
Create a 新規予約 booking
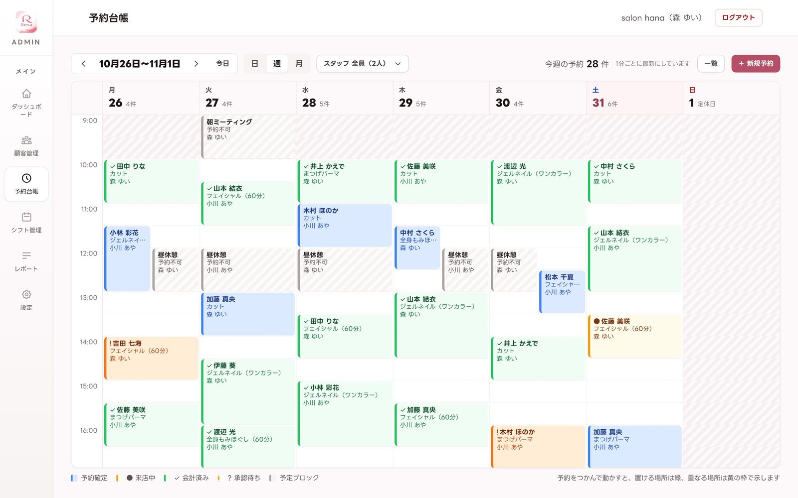[756, 64]
